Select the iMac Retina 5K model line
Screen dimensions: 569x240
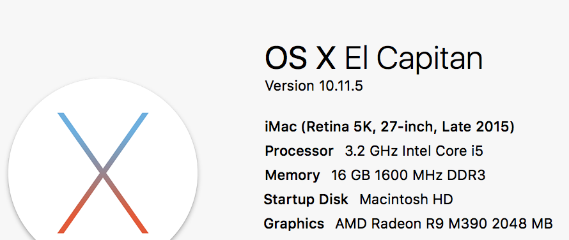[x=390, y=127]
